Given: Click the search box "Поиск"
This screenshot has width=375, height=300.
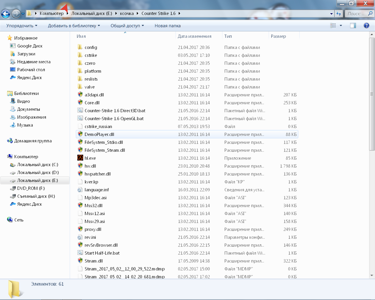Looking at the screenshot, I should tap(359, 13).
